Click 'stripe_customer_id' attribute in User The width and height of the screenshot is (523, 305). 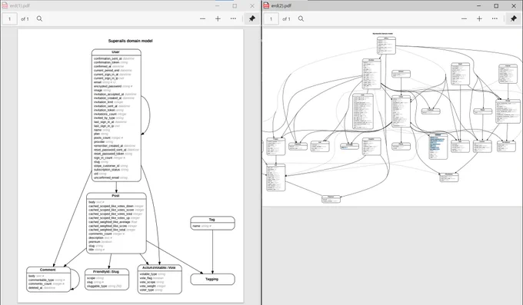pyautogui.click(x=106, y=166)
